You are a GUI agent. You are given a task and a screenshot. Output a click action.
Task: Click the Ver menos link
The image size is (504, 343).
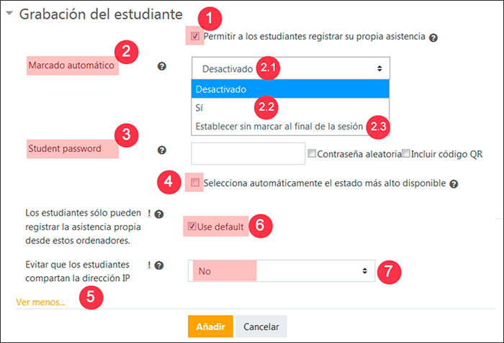pyautogui.click(x=40, y=302)
